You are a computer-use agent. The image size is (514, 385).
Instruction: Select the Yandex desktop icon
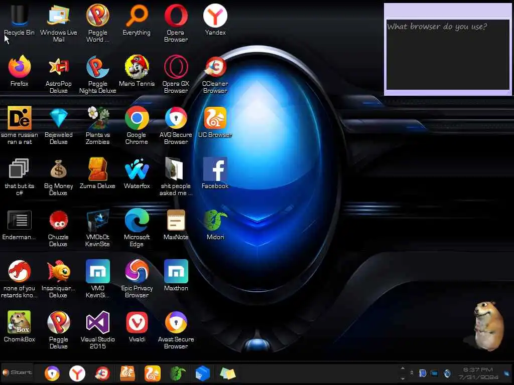(215, 20)
